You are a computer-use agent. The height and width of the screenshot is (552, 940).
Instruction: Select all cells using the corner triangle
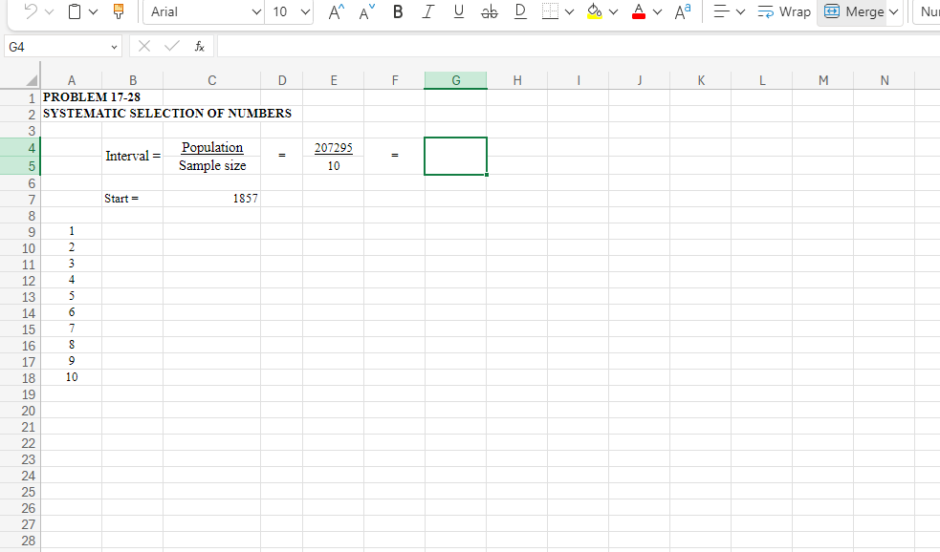tap(30, 80)
